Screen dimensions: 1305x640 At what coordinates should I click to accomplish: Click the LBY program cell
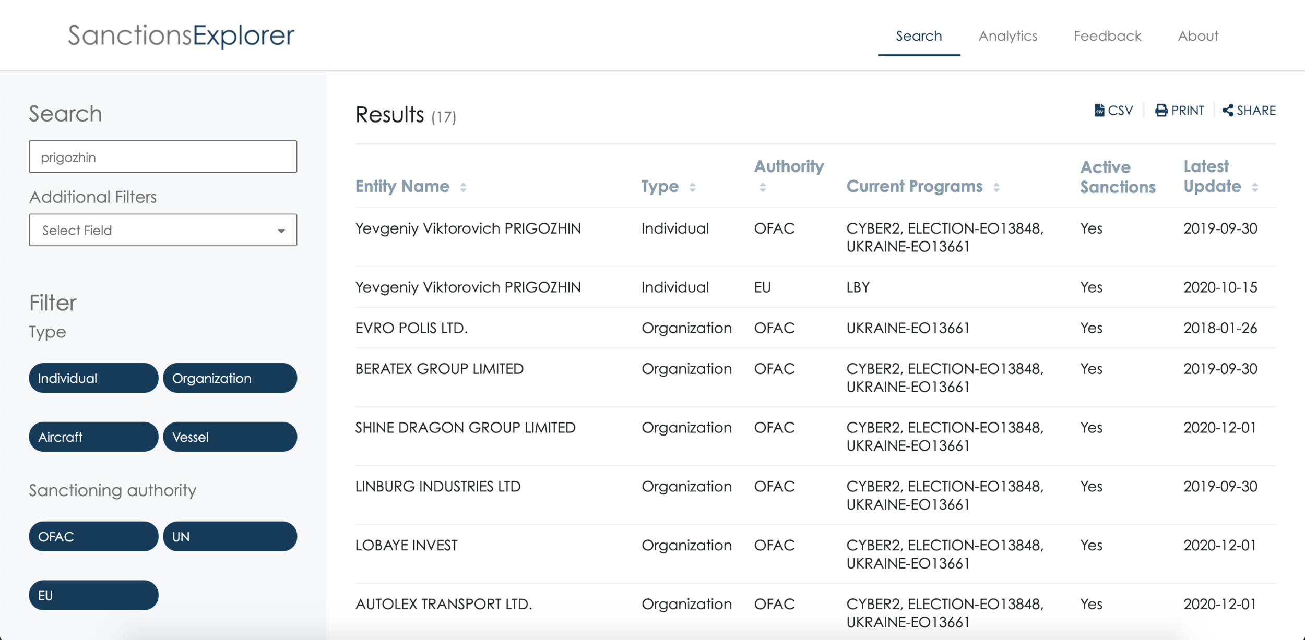click(x=858, y=287)
